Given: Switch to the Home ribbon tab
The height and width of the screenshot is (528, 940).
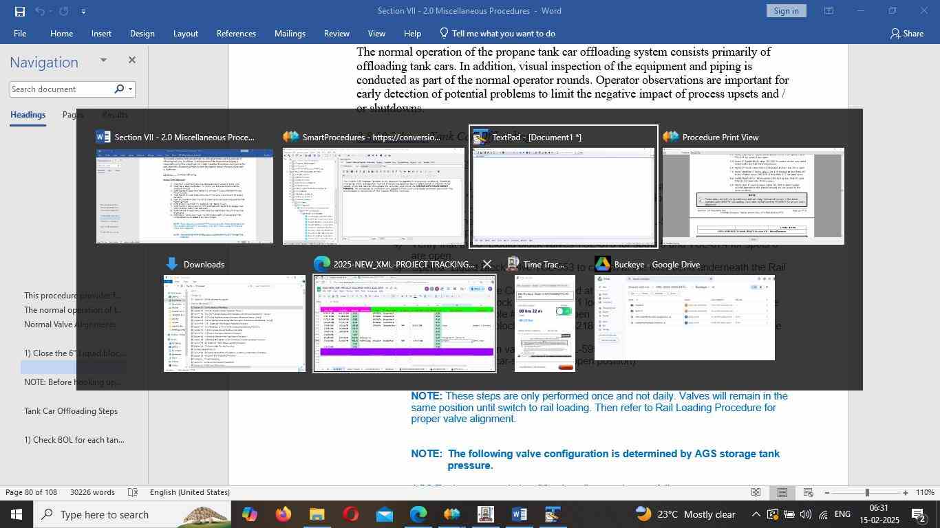Looking at the screenshot, I should [61, 33].
